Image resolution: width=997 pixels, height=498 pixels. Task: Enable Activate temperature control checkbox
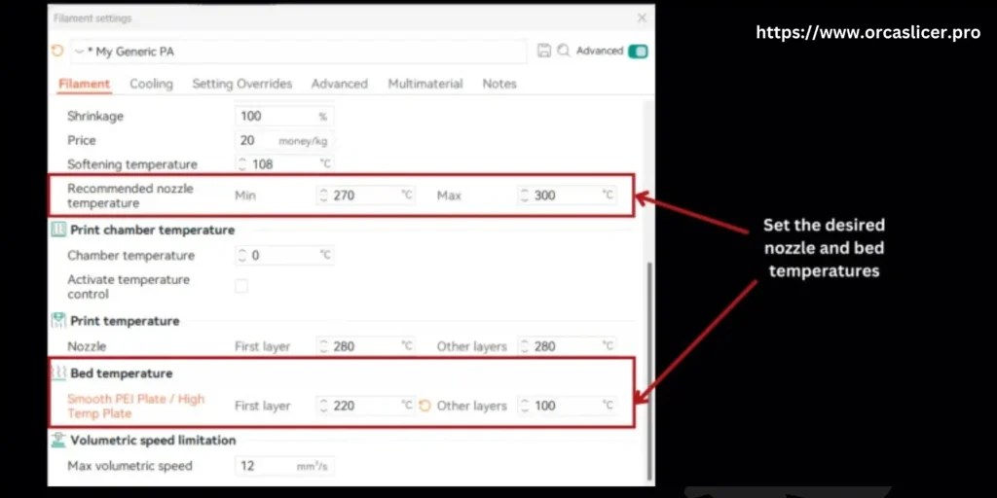(241, 287)
